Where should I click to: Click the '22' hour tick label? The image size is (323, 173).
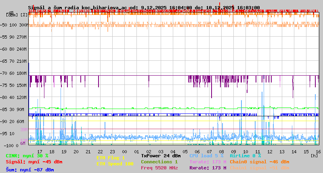[x=100, y=152]
